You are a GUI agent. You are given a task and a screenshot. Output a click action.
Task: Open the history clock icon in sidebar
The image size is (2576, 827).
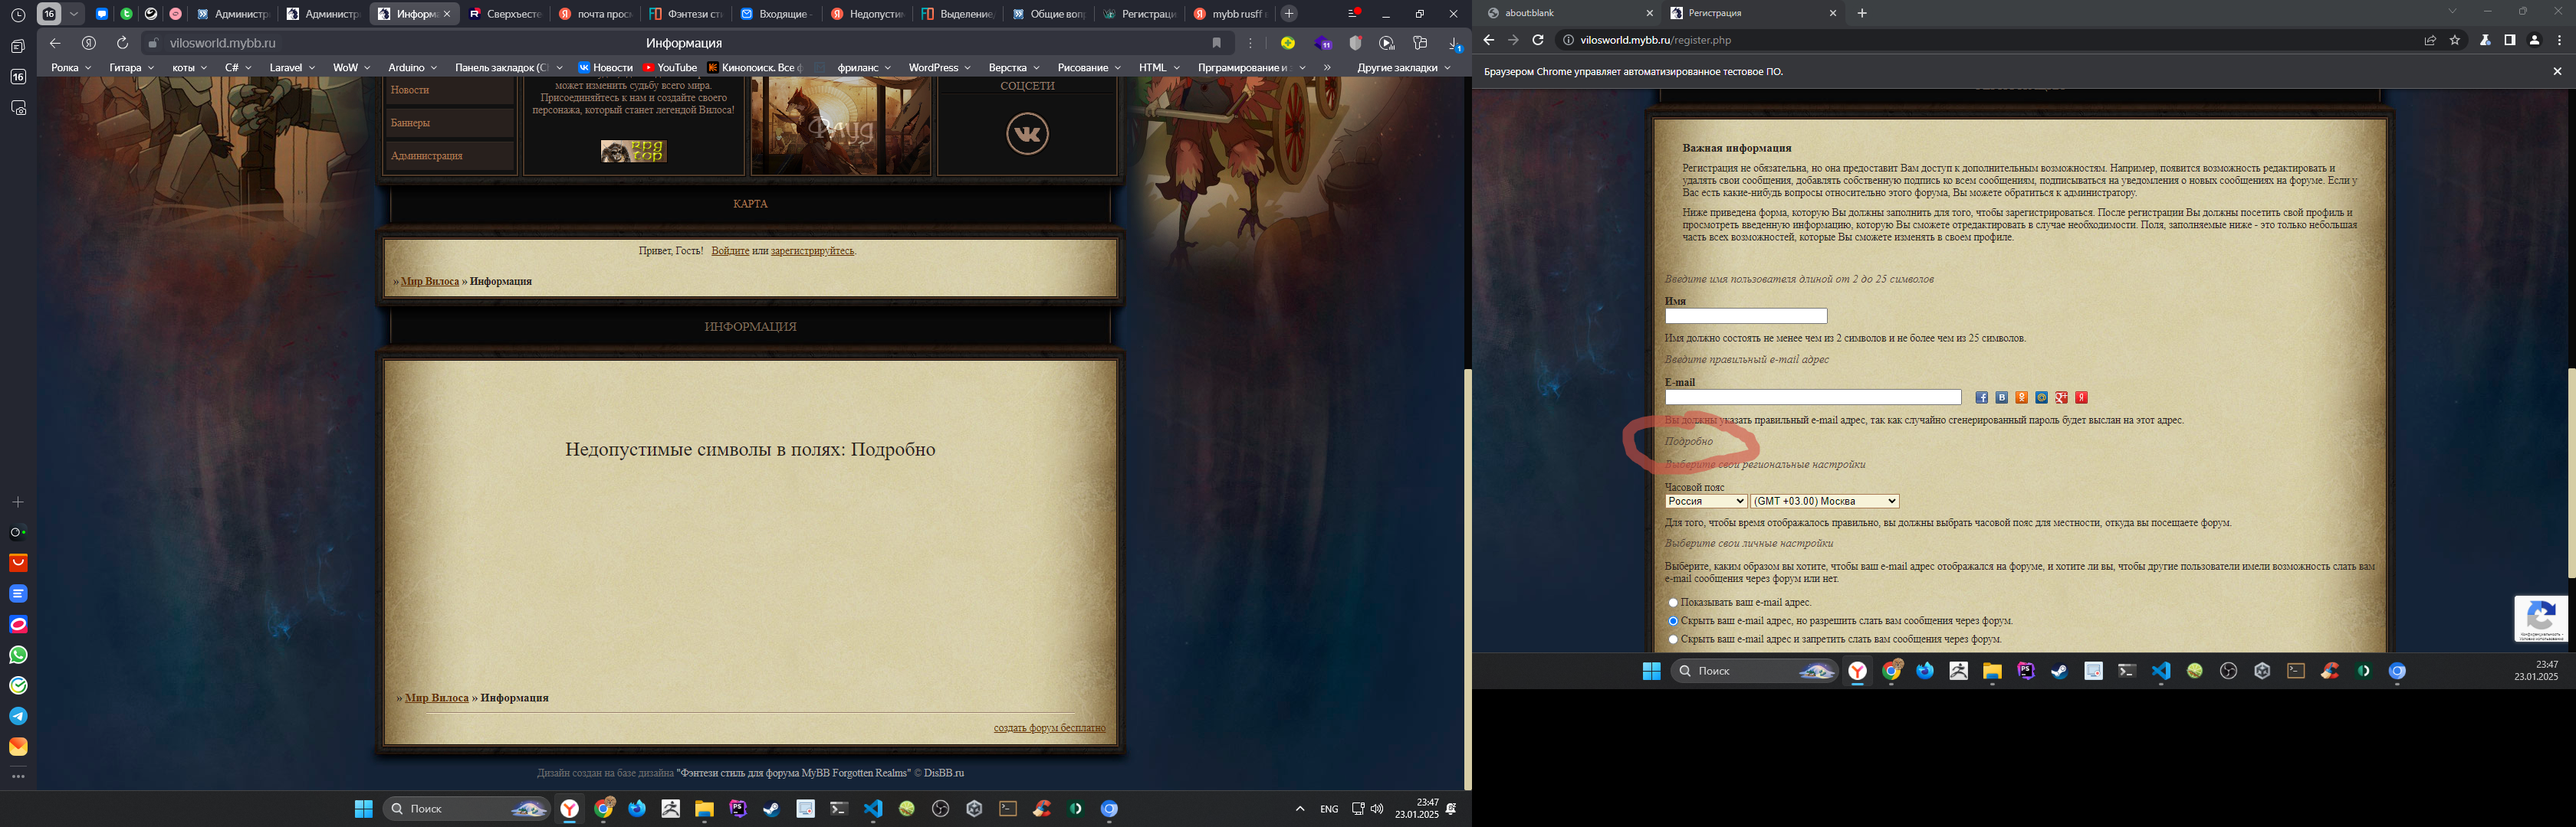pos(18,15)
